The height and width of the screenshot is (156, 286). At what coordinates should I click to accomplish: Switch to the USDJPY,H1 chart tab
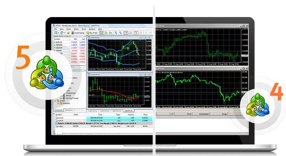128,110
